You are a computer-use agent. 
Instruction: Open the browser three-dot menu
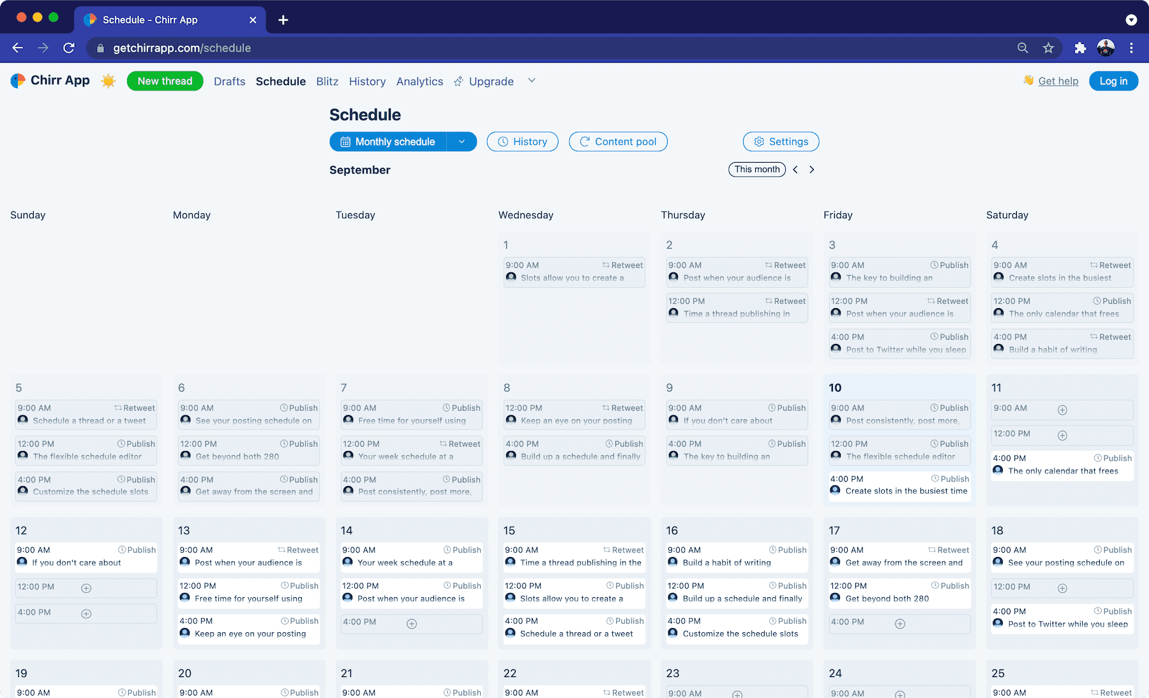[x=1131, y=48]
